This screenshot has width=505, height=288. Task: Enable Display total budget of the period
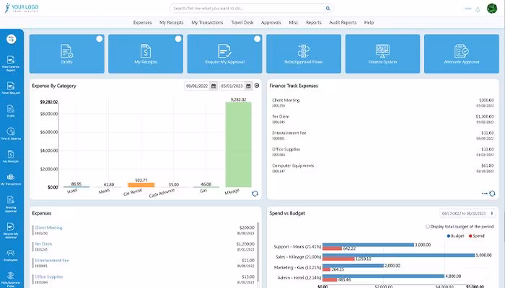428,227
